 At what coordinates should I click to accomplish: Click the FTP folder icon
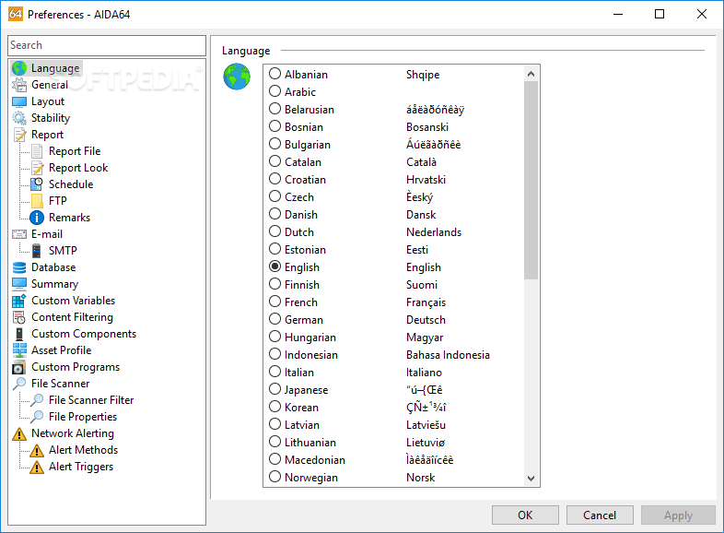(37, 201)
